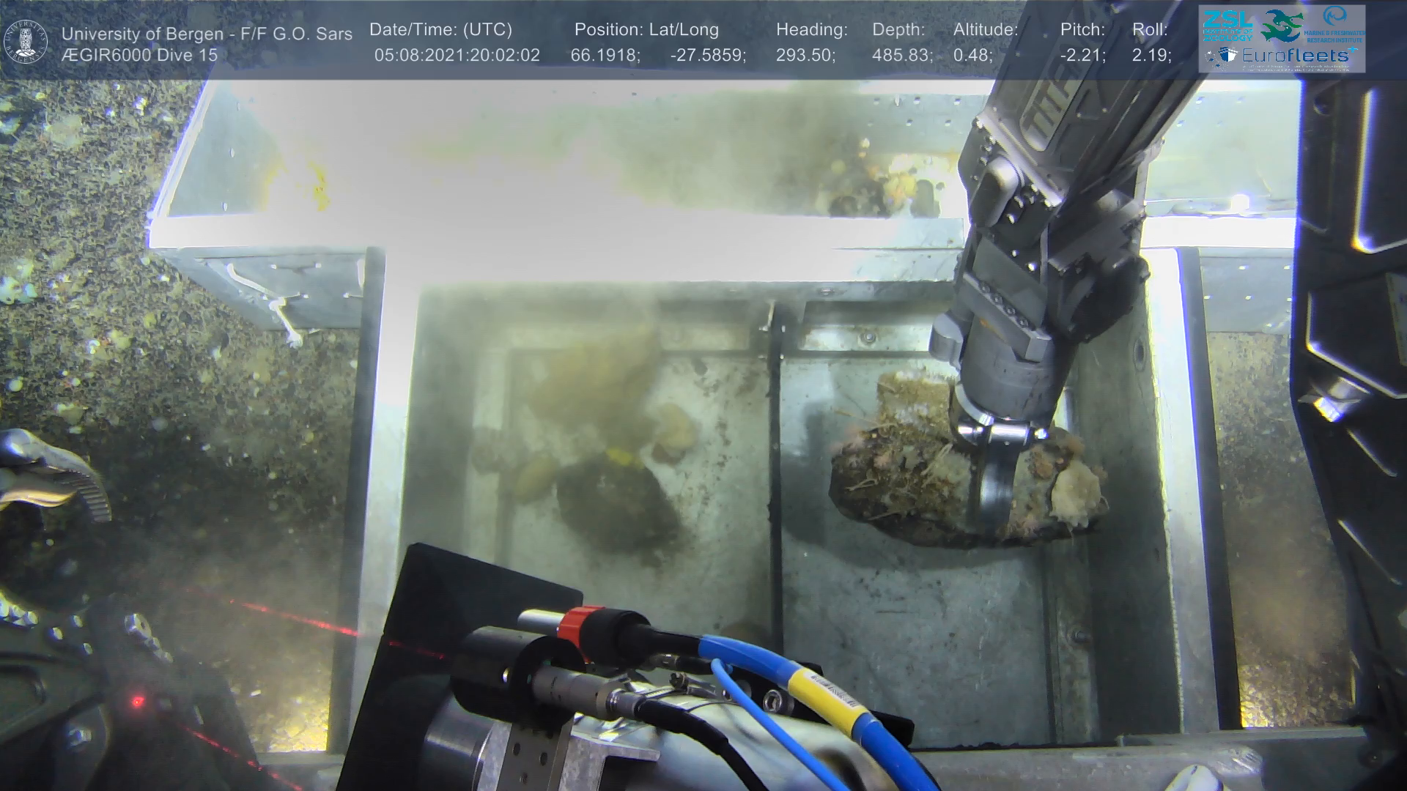Image resolution: width=1407 pixels, height=791 pixels.
Task: Click the green-blue fish logo
Action: coord(1282,26)
